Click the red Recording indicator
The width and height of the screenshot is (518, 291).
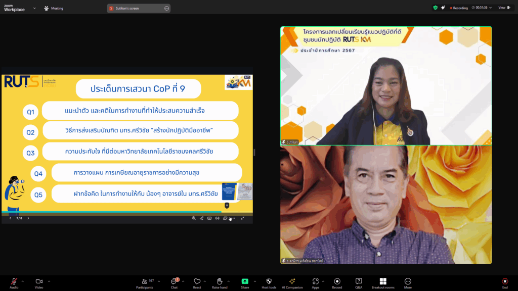click(459, 8)
